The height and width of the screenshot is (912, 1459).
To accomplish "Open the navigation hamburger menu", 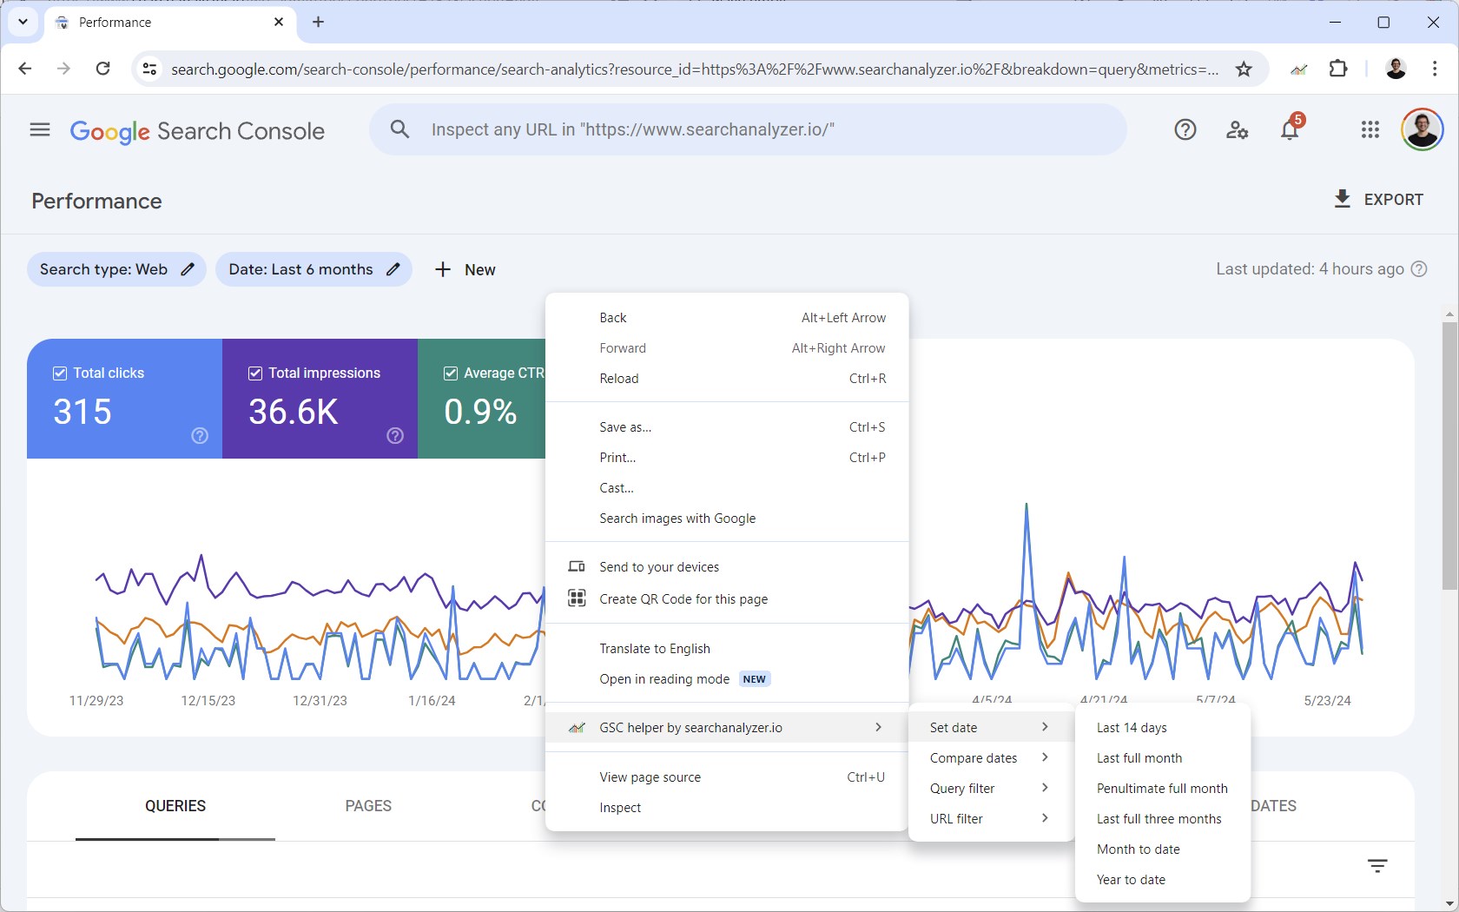I will click(x=39, y=129).
